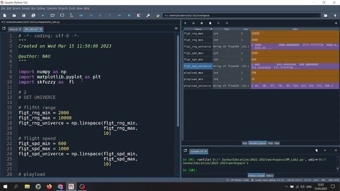Refresh variables in Variable Explorer
This screenshot has height=191, width=340.
tap(227, 23)
